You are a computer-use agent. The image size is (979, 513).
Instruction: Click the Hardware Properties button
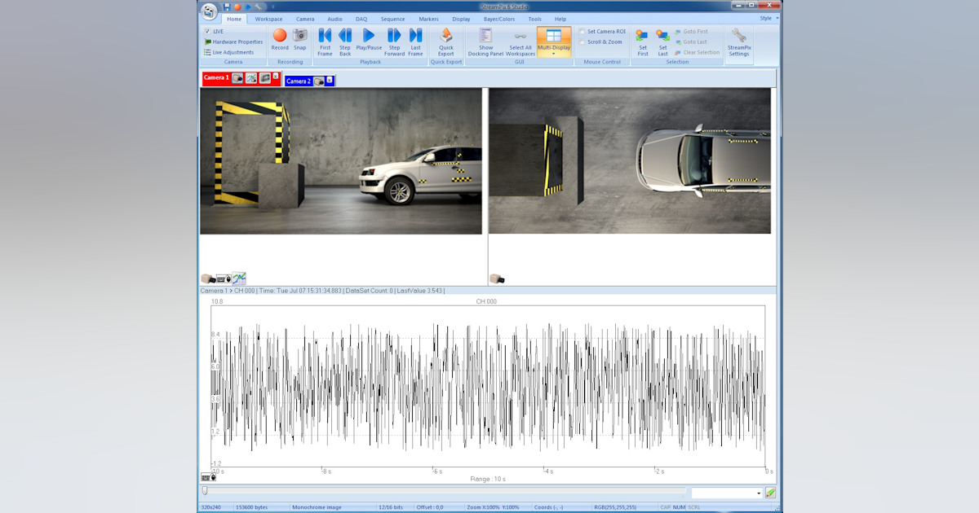234,42
